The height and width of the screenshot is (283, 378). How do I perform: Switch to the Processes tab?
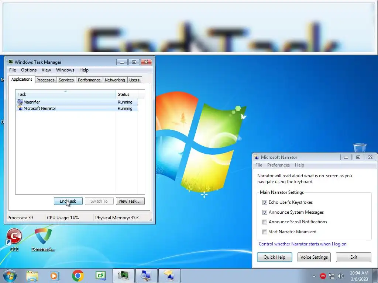click(45, 80)
